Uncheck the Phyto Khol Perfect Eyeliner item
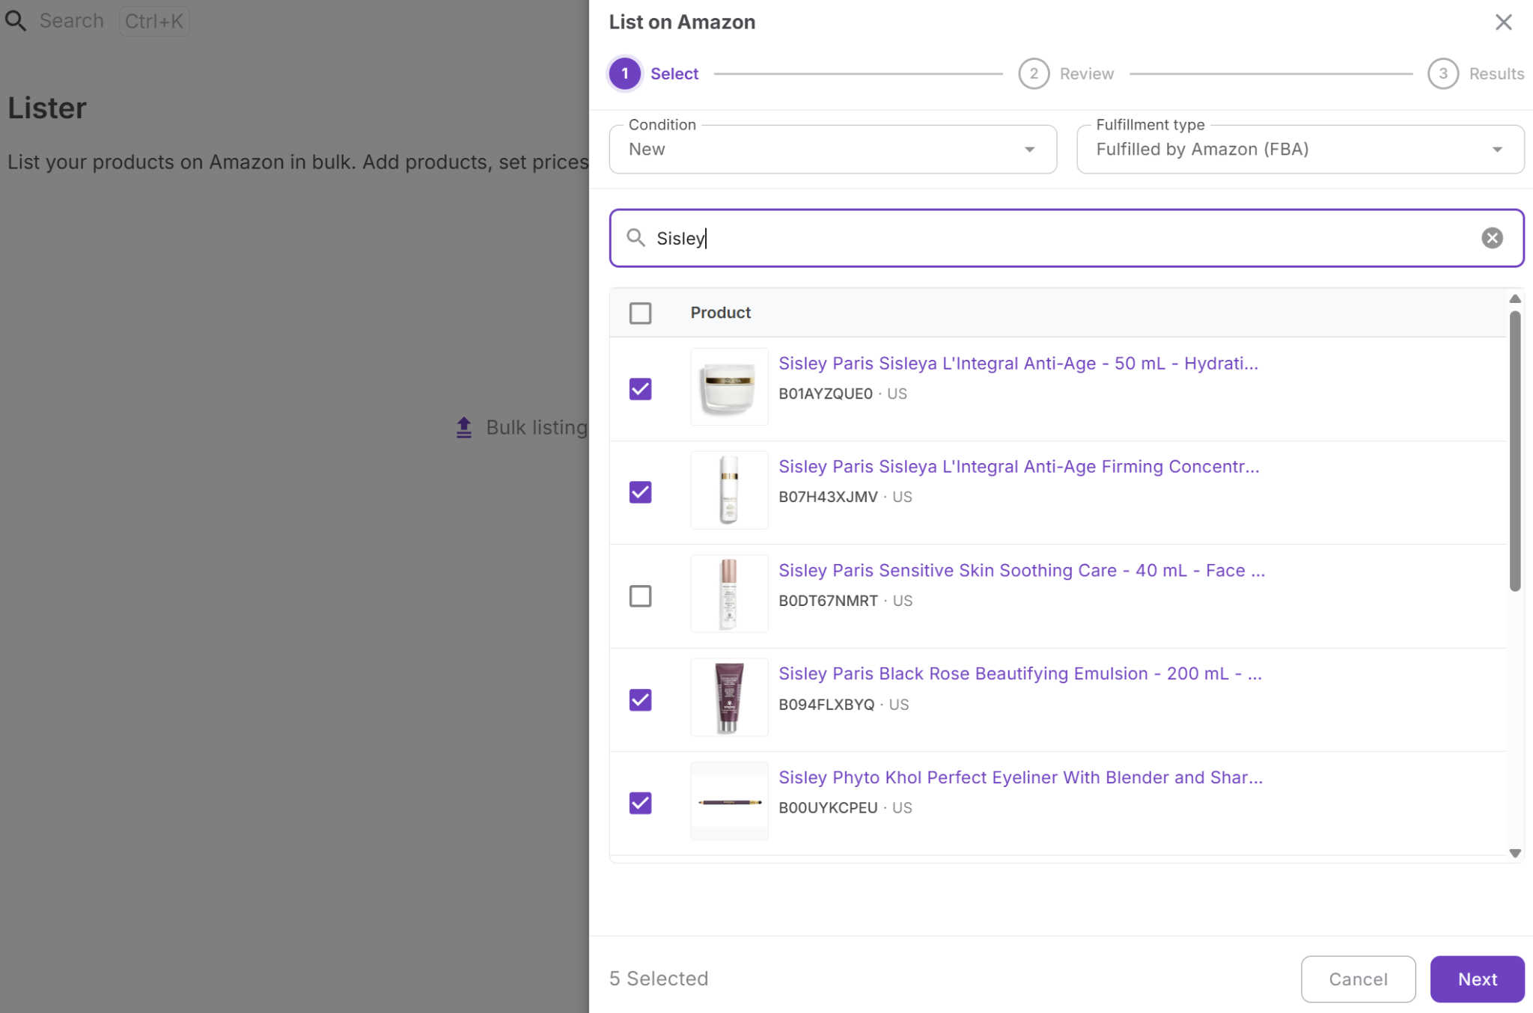Viewport: 1533px width, 1013px height. click(640, 803)
